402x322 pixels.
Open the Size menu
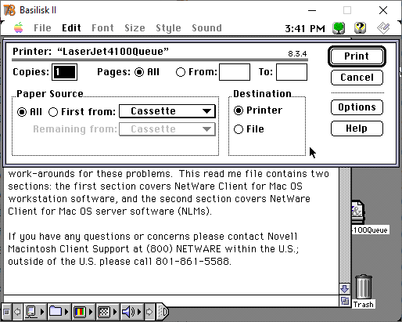pyautogui.click(x=135, y=28)
